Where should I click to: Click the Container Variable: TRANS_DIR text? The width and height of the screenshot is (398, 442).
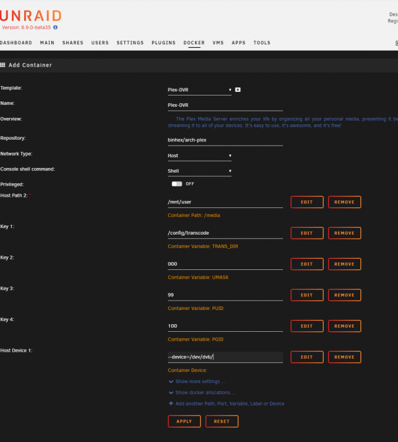[x=203, y=246]
